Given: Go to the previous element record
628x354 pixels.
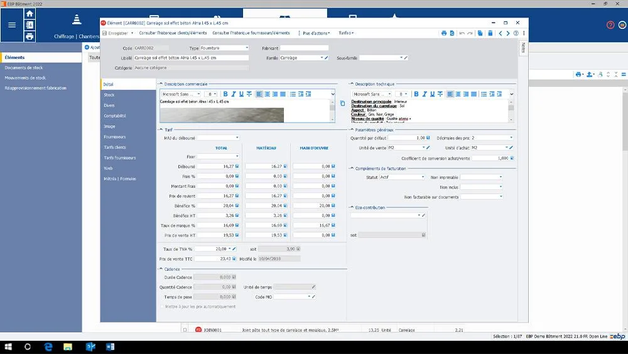Looking at the screenshot, I should pyautogui.click(x=501, y=33).
